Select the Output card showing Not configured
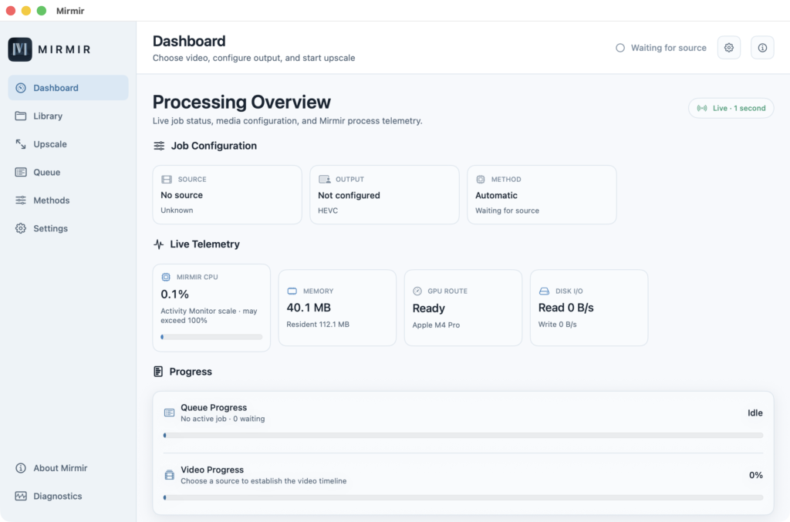 (x=384, y=195)
